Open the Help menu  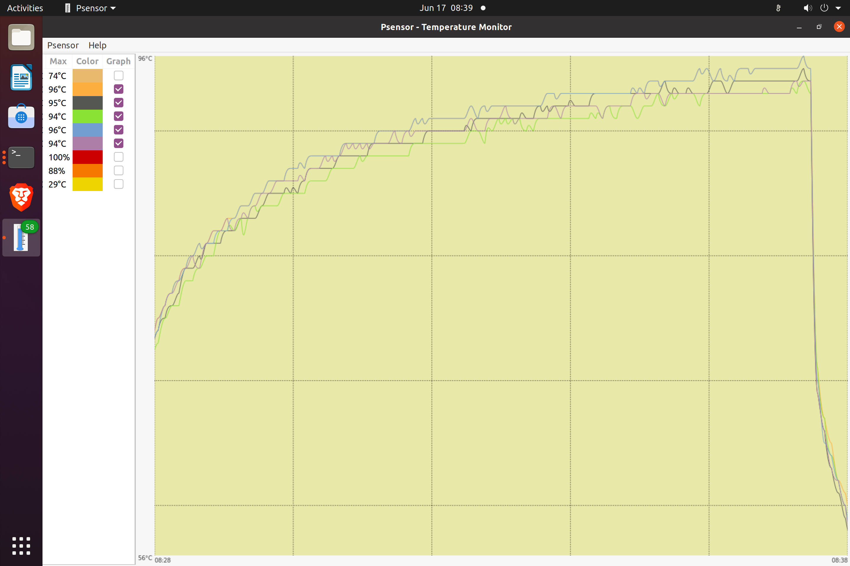pos(97,45)
